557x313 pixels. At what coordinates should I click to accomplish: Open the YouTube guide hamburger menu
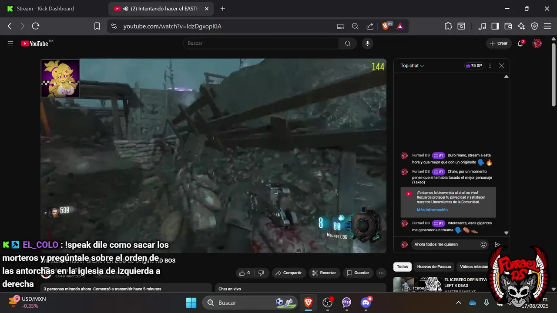(x=10, y=43)
